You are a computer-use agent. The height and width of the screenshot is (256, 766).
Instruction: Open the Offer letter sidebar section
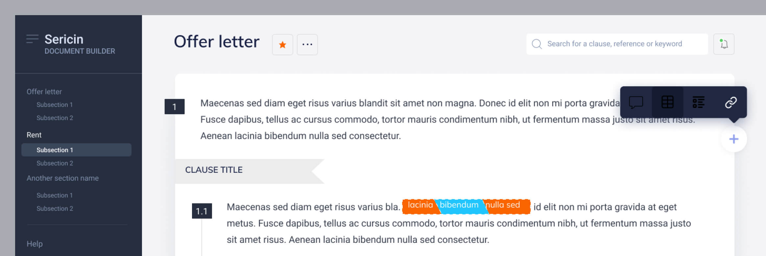click(44, 92)
